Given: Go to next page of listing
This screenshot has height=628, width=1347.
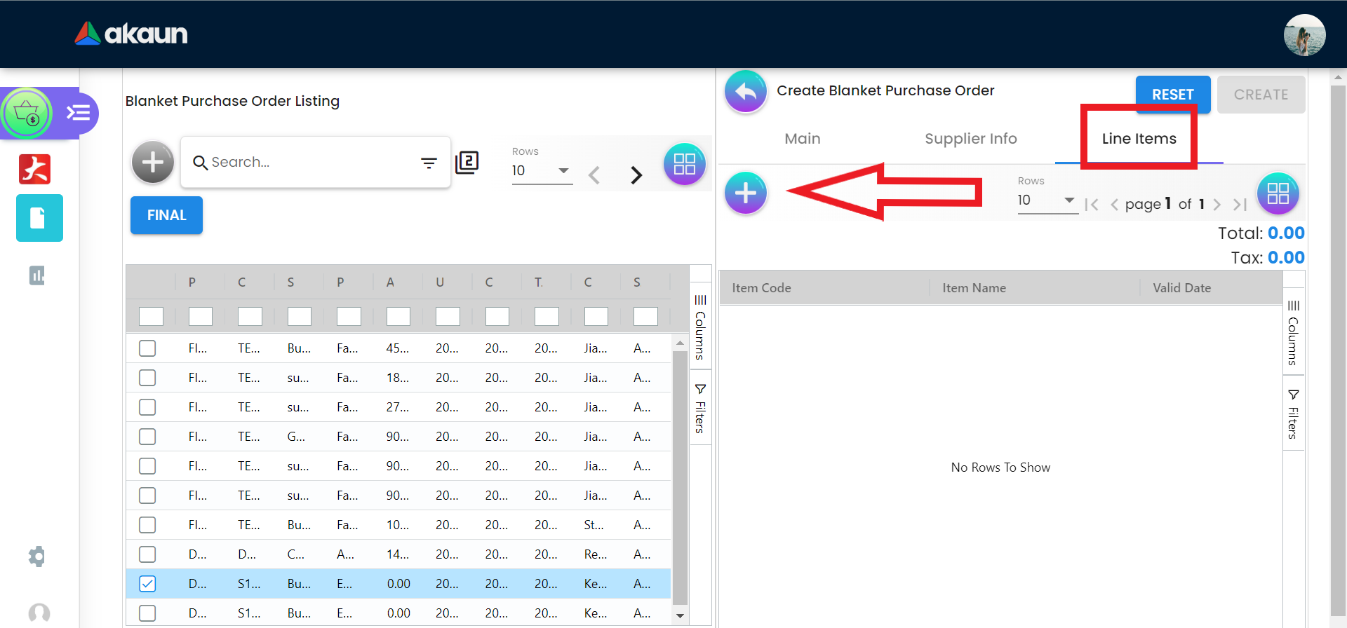Looking at the screenshot, I should [x=636, y=175].
